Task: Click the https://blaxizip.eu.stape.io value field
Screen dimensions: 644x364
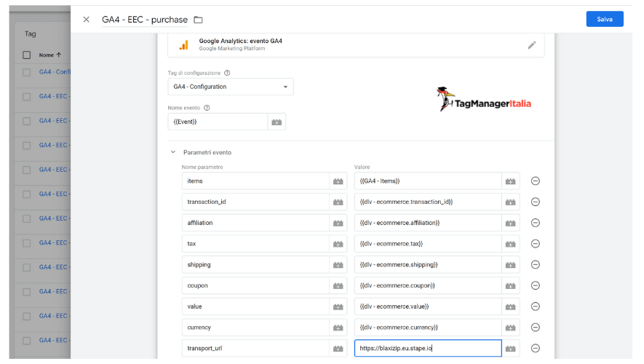Action: [x=428, y=349]
